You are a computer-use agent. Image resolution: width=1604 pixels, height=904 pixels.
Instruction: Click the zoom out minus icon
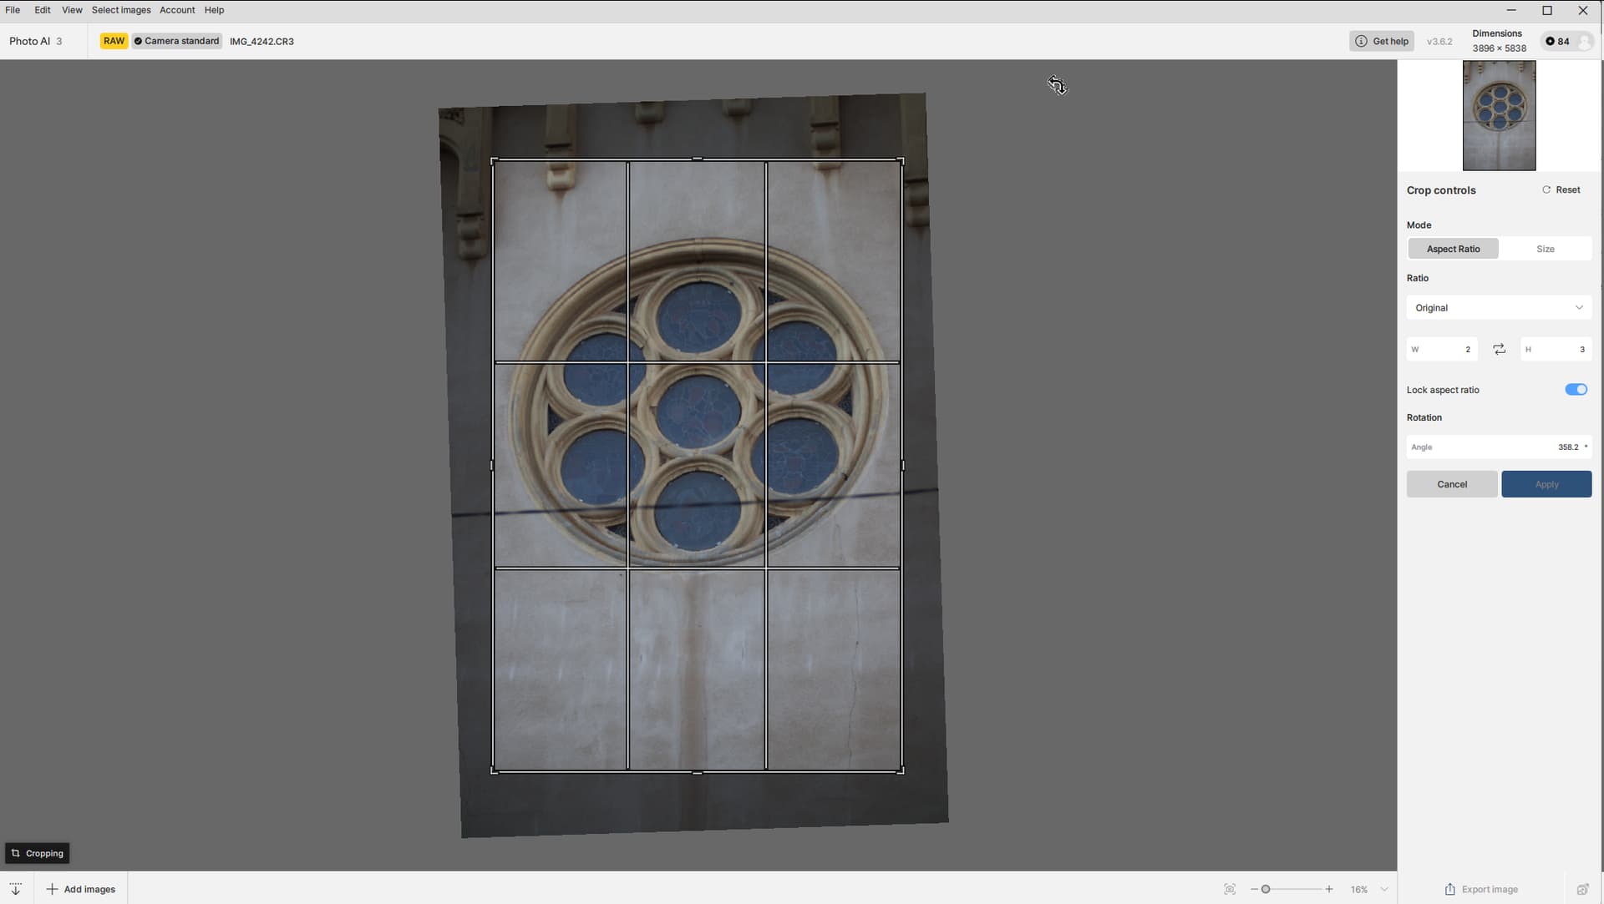click(x=1254, y=889)
